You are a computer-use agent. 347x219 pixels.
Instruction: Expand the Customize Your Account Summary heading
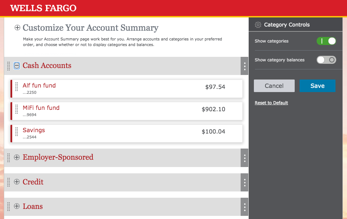17,28
